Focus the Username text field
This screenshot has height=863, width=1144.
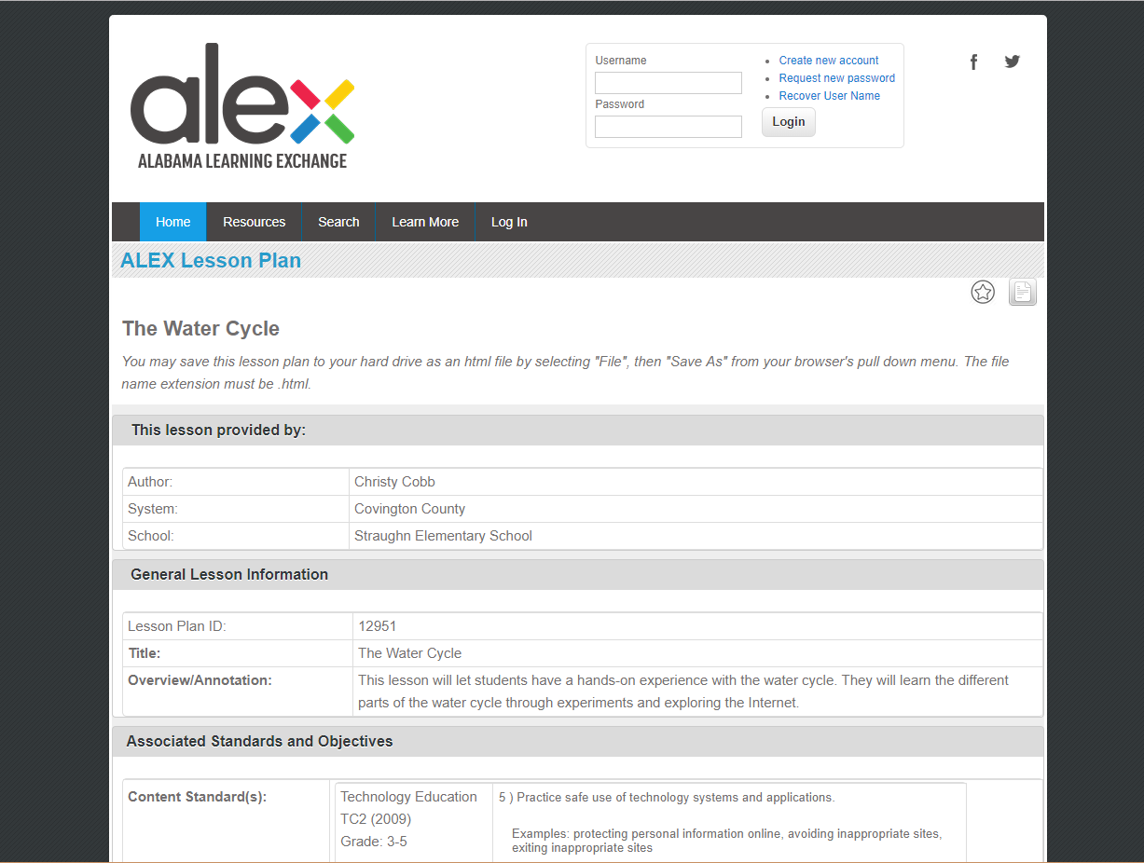[668, 83]
